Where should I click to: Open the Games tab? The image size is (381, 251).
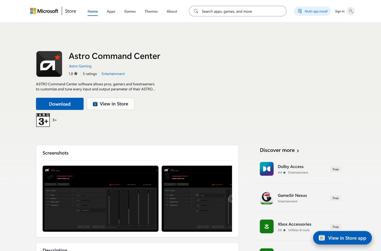coord(130,11)
